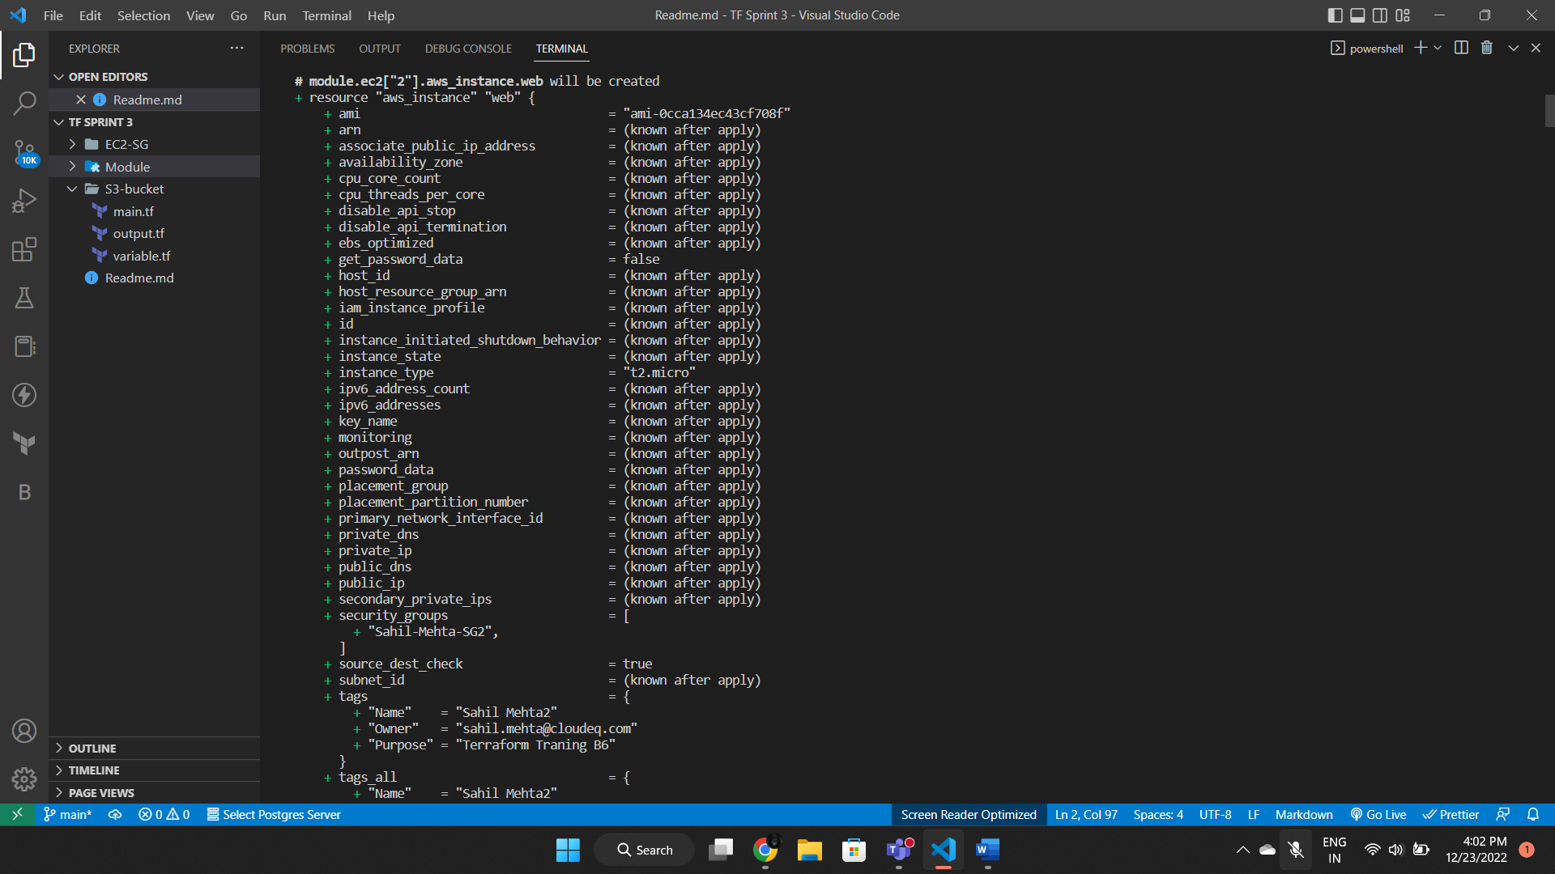1555x874 pixels.
Task: Start Go Live server from status bar
Action: click(1378, 814)
